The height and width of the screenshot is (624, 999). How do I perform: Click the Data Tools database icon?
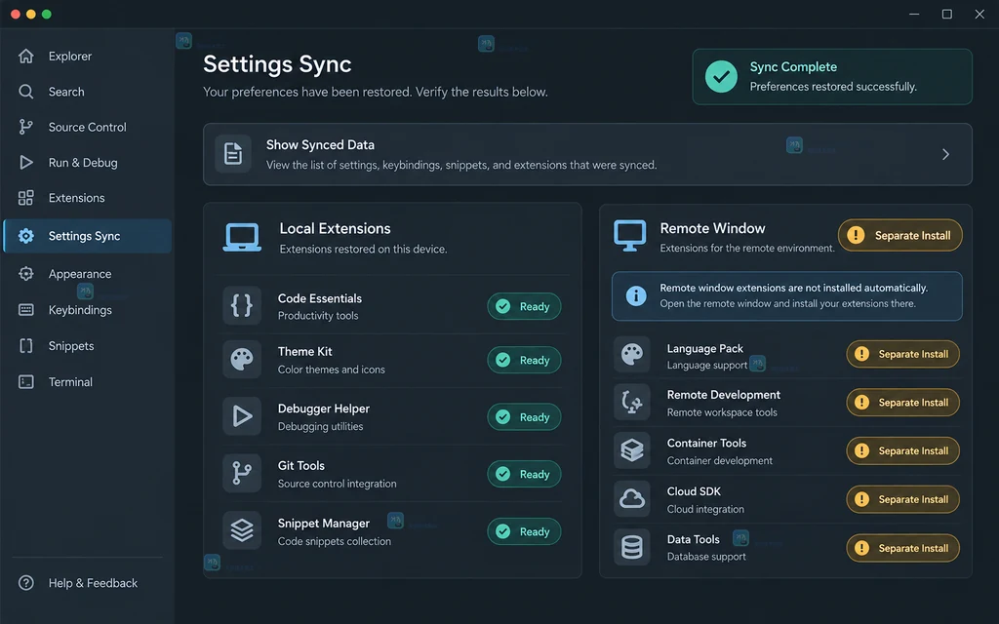(x=632, y=547)
